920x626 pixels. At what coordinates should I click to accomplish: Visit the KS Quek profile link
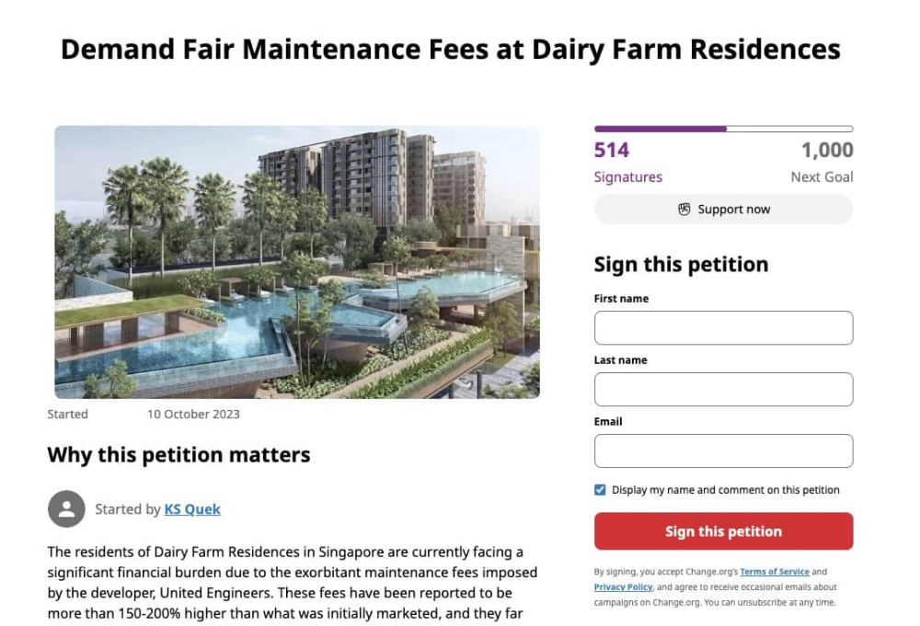(192, 509)
